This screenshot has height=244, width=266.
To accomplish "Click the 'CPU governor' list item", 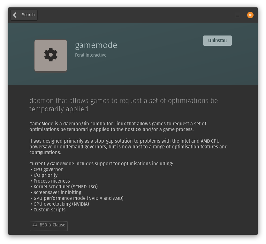I will click(47, 169).
